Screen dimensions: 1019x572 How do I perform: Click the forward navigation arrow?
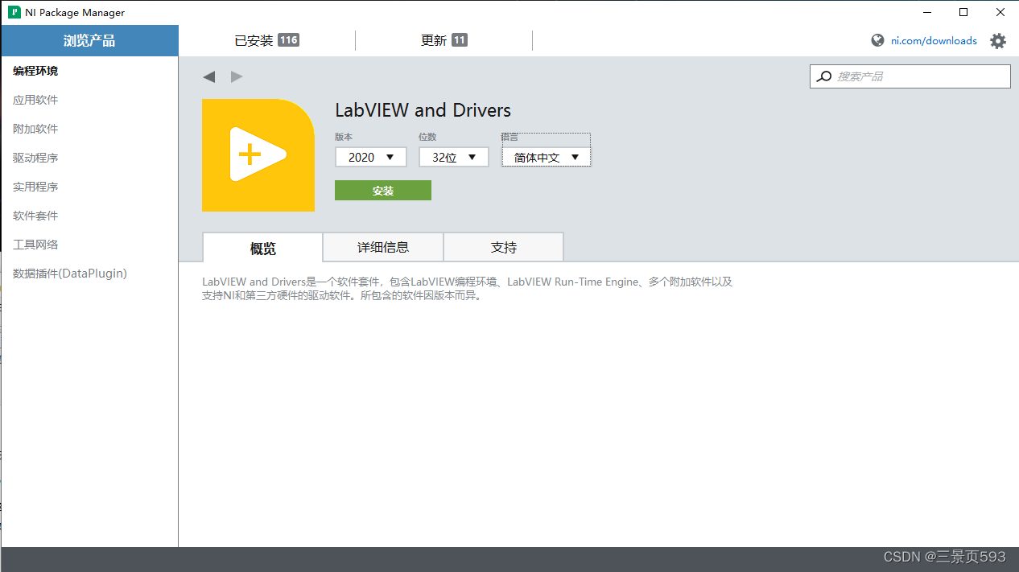(236, 76)
